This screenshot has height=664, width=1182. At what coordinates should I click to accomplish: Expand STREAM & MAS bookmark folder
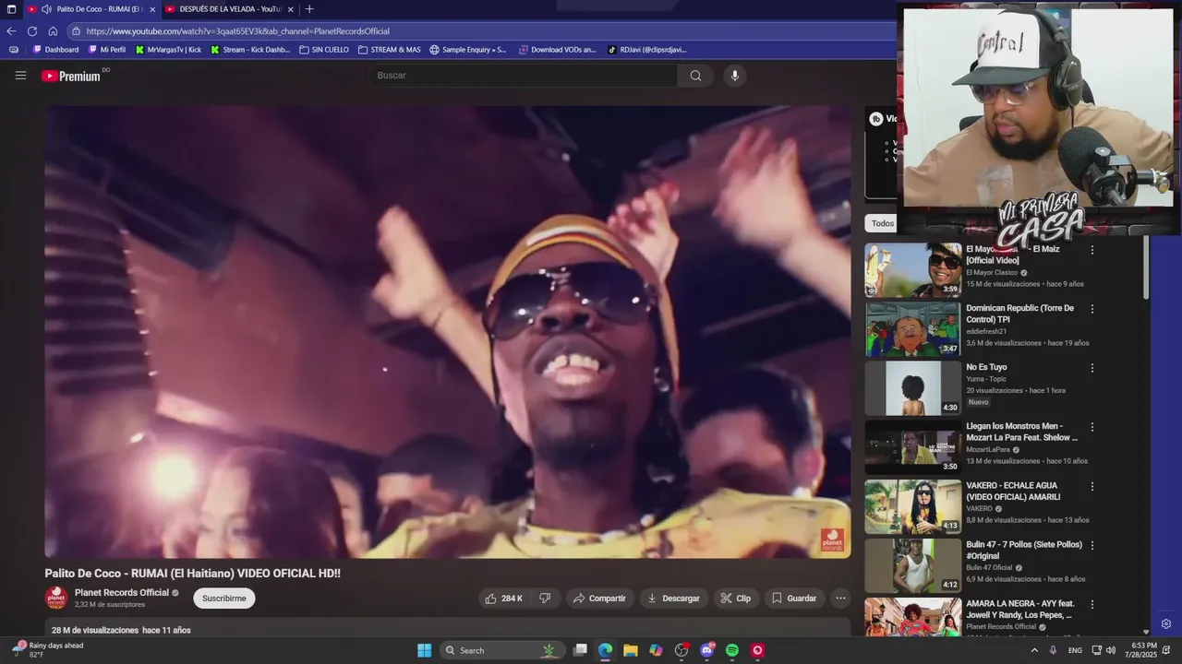pos(389,50)
